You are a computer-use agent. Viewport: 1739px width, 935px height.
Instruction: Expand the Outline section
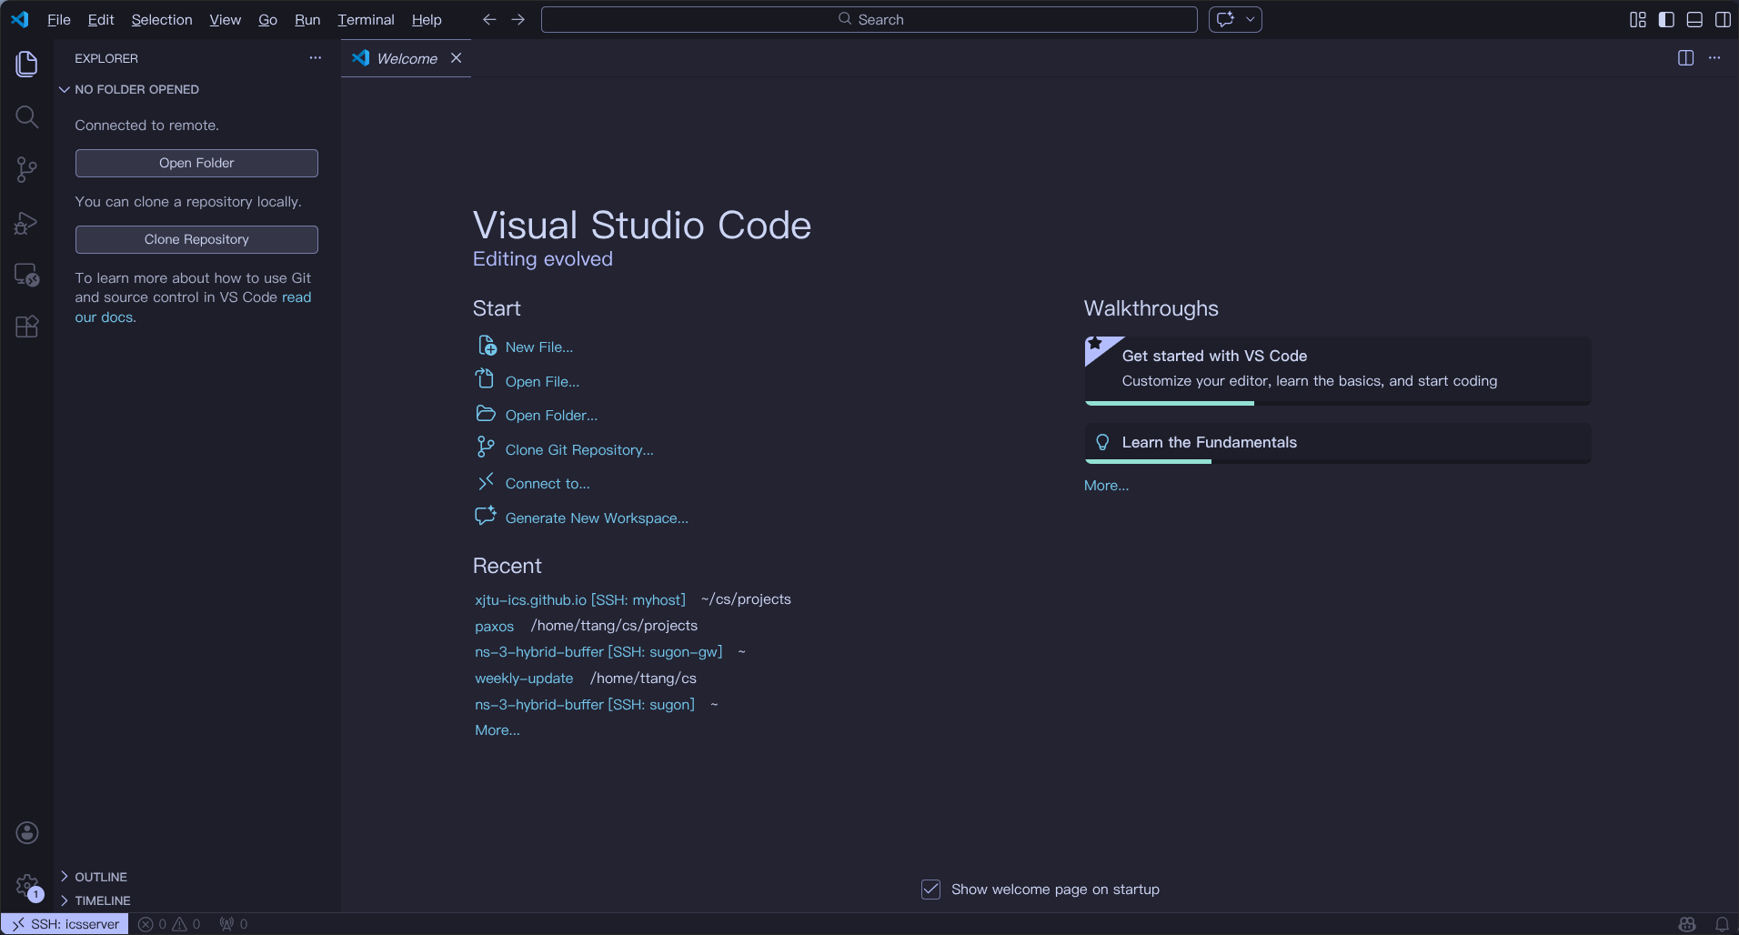coord(100,877)
